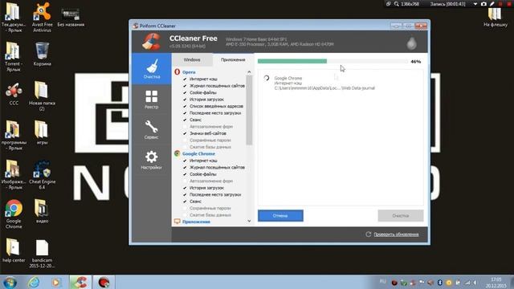514x289 pixels.
Task: Open the Bandicam dropdown arrow at the top
Action: (x=475, y=4)
